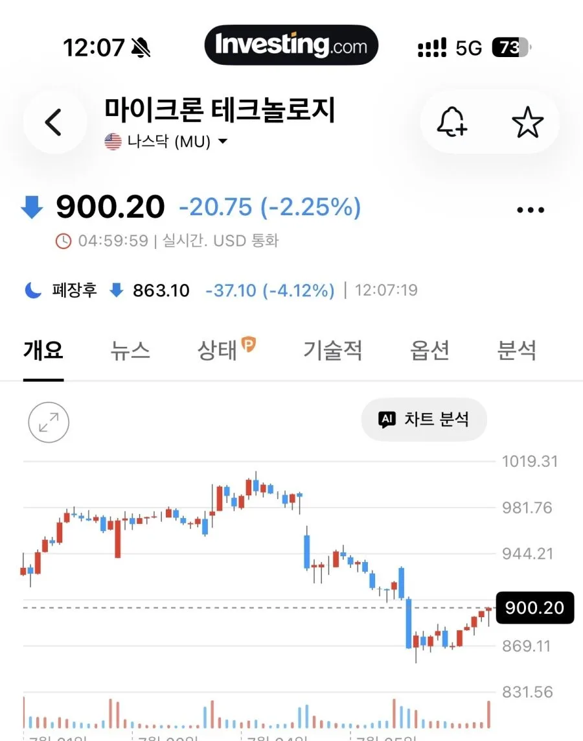
Task: Tap the moon after-hours icon
Action: pyautogui.click(x=33, y=290)
